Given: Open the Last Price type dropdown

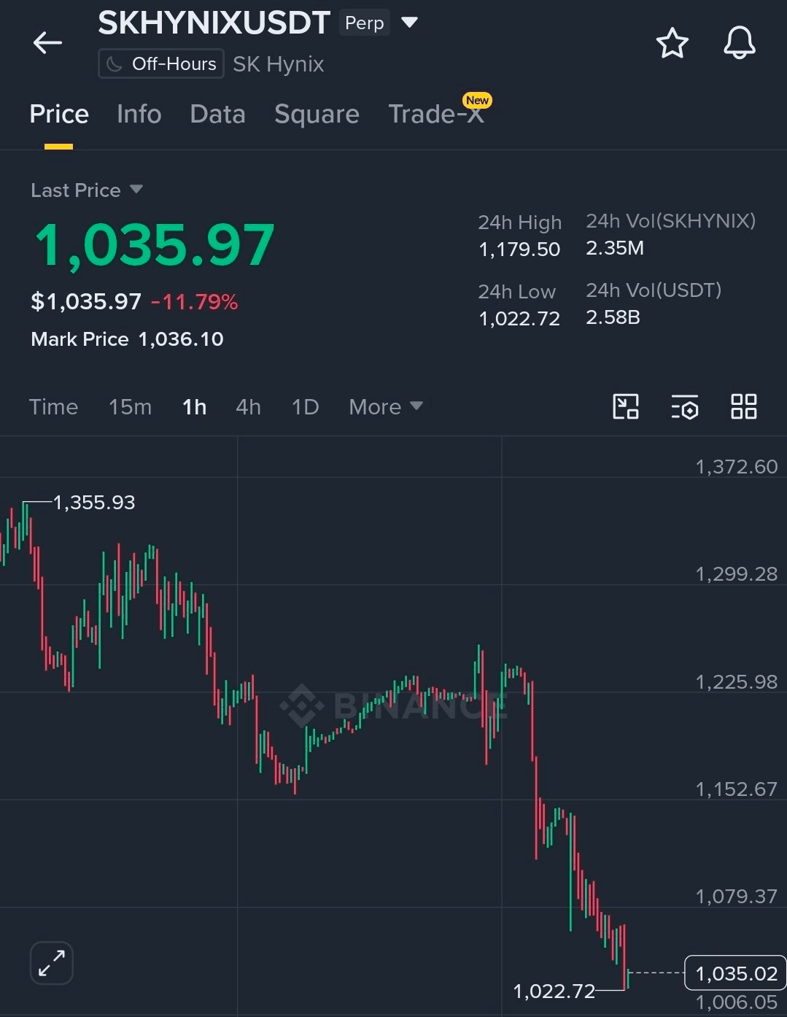Looking at the screenshot, I should (87, 190).
